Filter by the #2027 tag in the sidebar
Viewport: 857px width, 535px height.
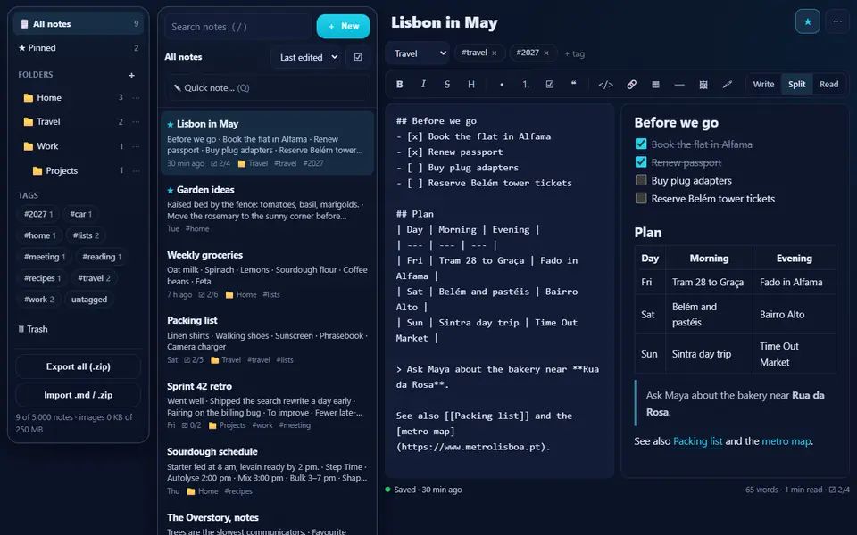[38, 214]
